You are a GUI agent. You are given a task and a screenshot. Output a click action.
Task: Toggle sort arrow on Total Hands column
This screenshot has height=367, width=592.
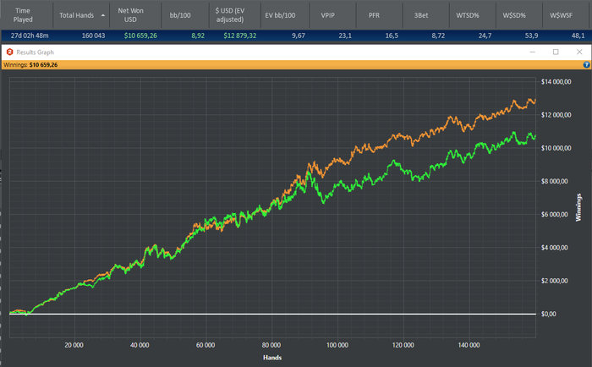[x=103, y=15]
